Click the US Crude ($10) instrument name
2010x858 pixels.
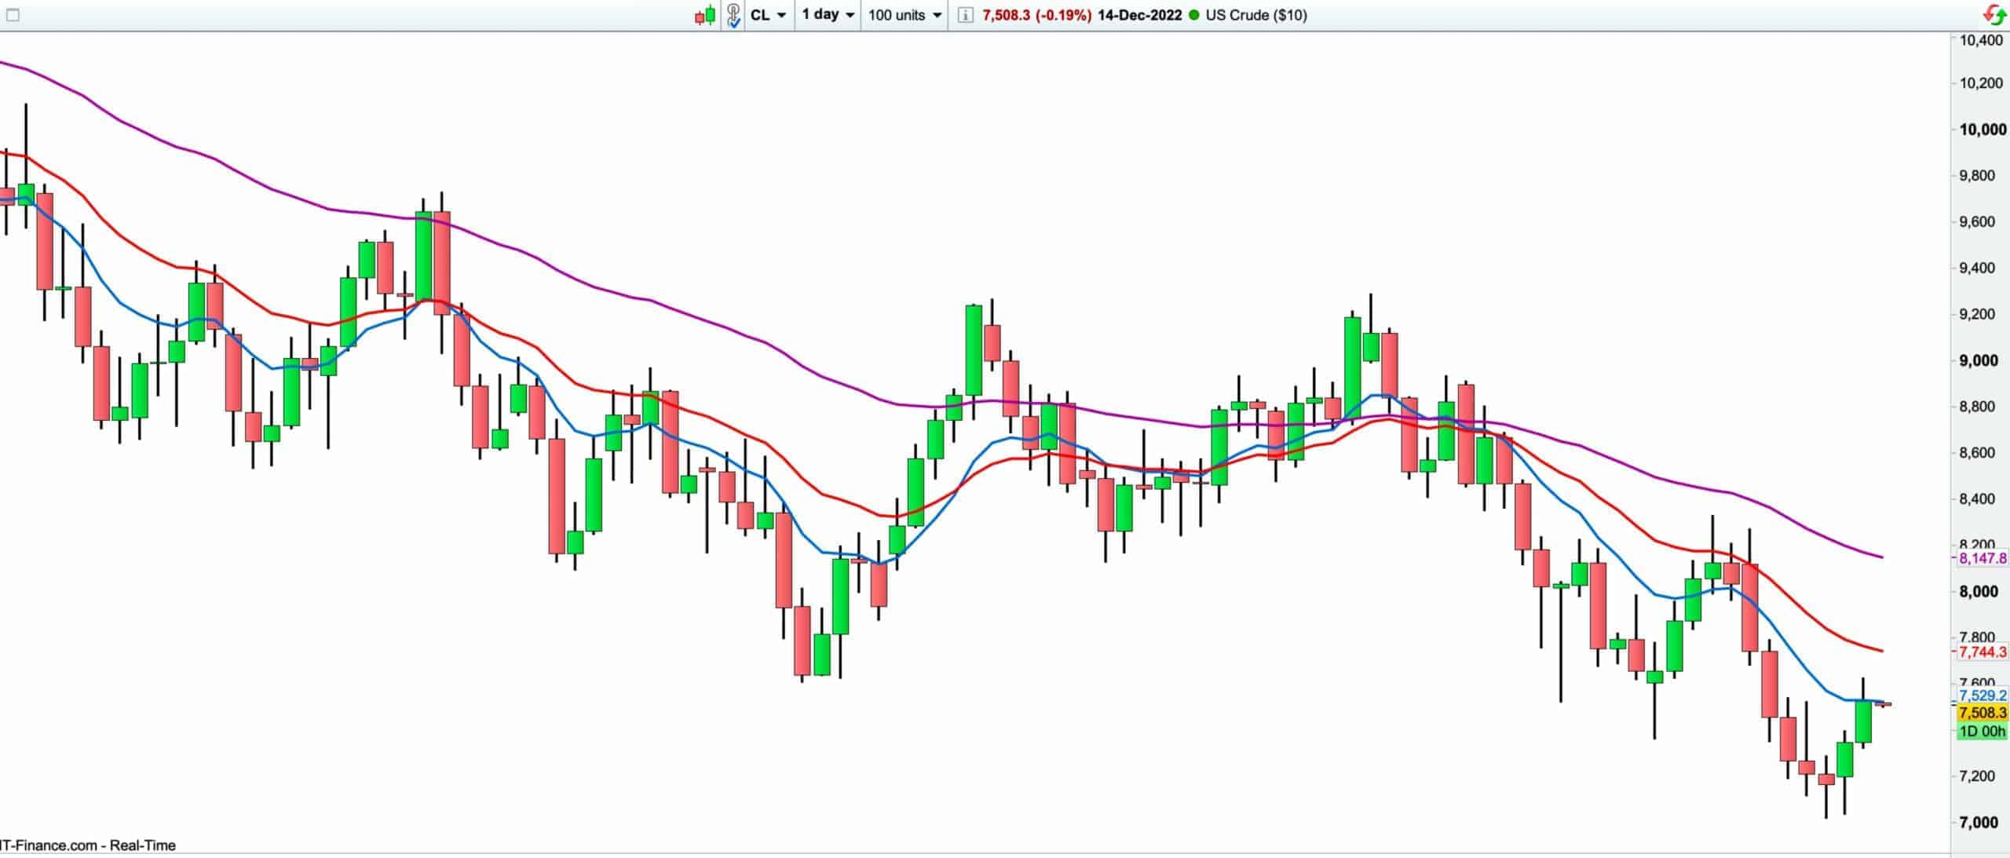1256,15
